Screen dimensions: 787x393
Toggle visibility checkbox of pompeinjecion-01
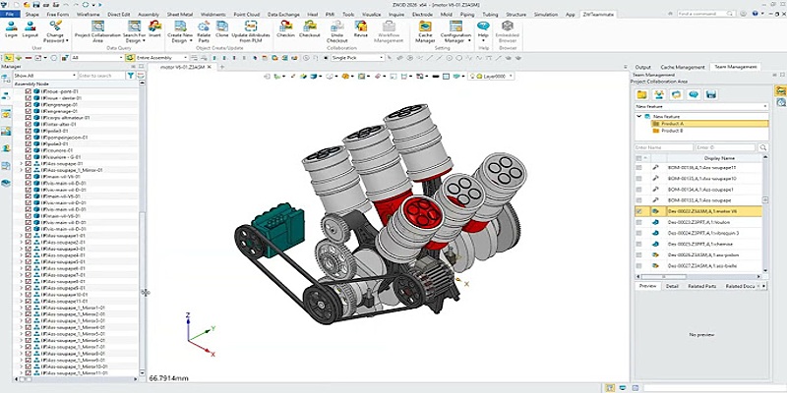point(29,137)
